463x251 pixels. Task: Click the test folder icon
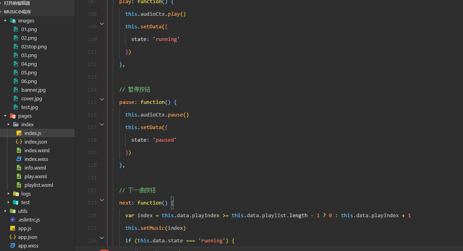16,203
